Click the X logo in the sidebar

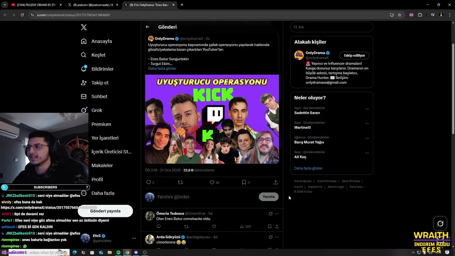pos(84,27)
